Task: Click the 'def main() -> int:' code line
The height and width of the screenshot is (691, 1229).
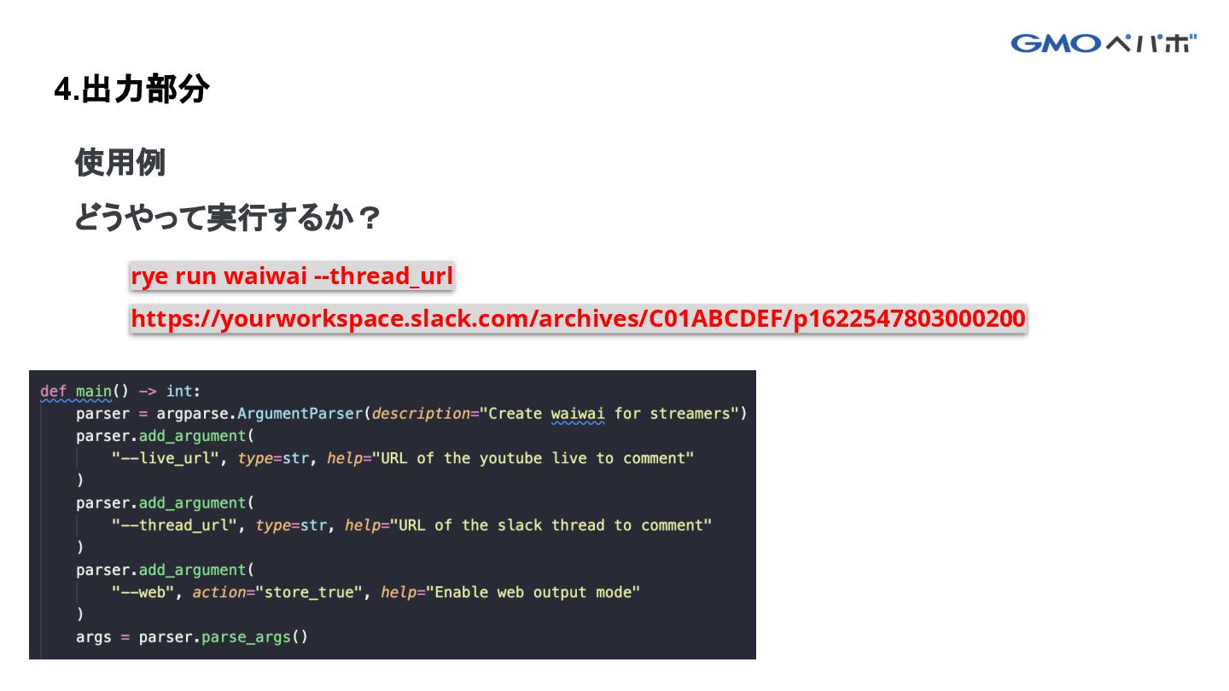Action: click(x=120, y=391)
